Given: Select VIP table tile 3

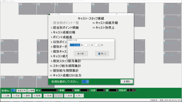Looking at the screenshot, I should (x=172, y=33).
